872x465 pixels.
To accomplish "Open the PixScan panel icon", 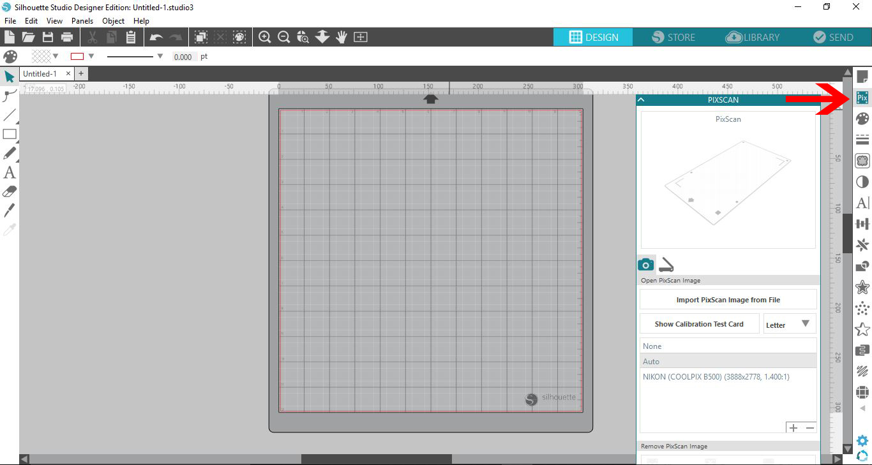I will tap(862, 98).
